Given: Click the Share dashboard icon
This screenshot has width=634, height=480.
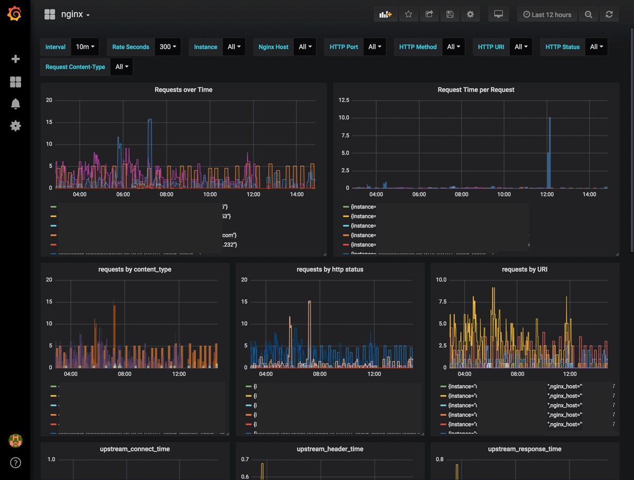Looking at the screenshot, I should tap(429, 15).
